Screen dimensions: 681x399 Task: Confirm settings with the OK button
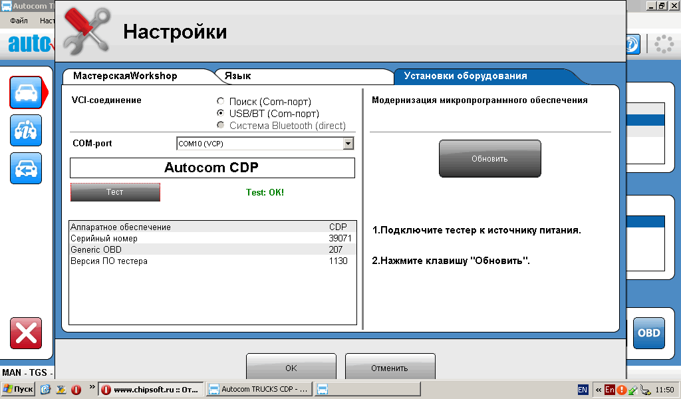(291, 367)
